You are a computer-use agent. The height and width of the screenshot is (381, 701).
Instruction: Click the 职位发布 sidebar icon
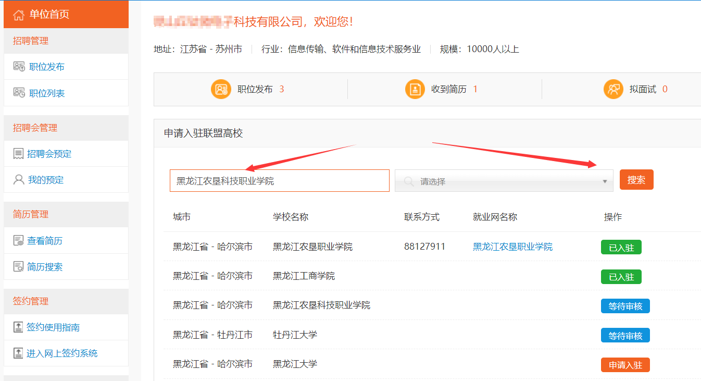click(19, 67)
